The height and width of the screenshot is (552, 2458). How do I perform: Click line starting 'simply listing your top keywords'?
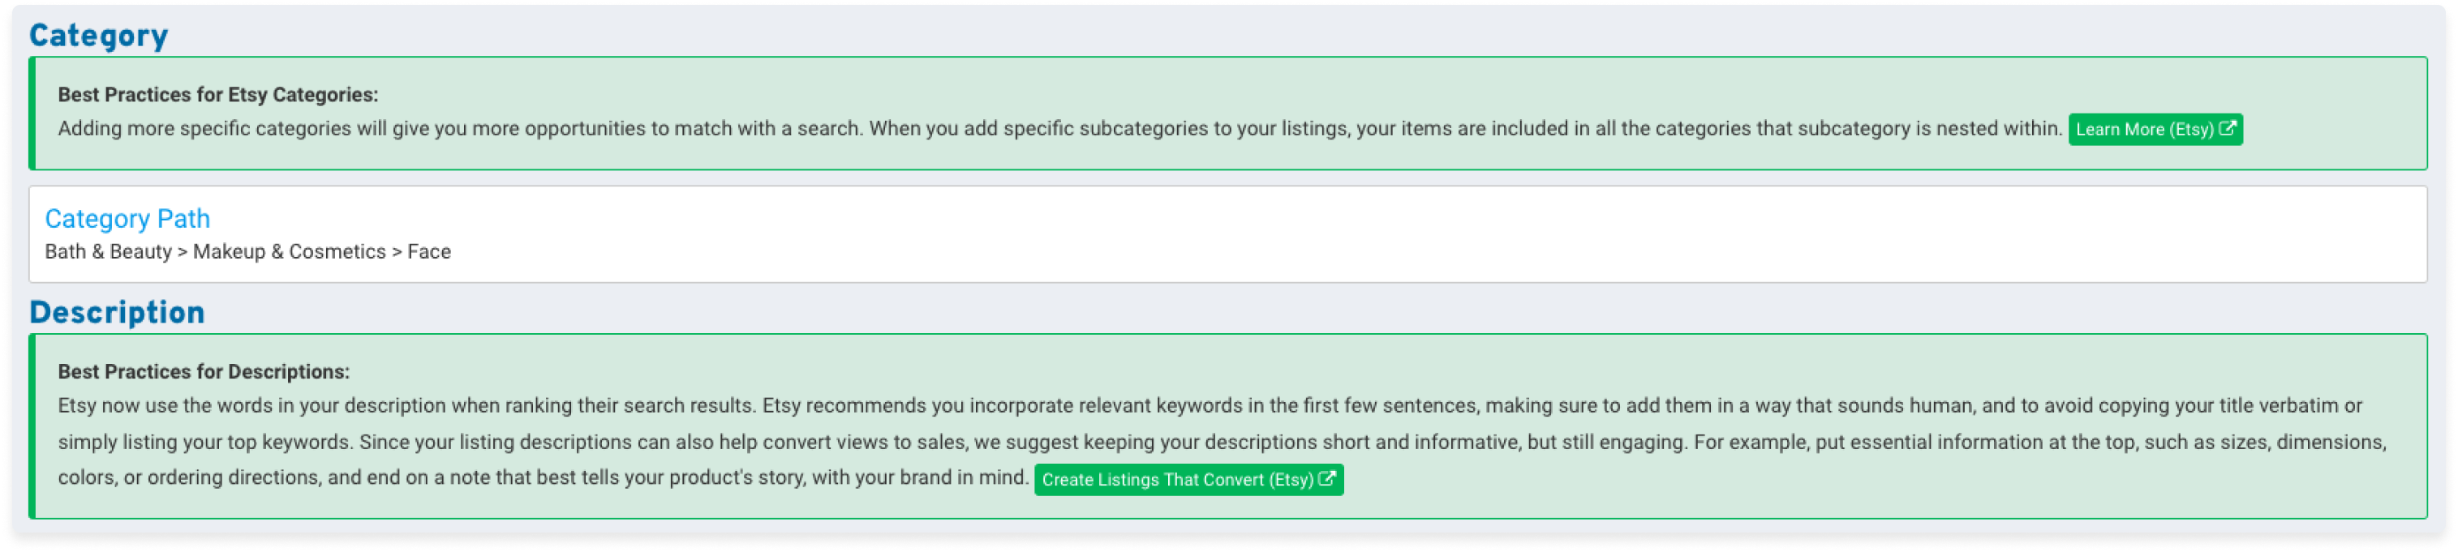(x=1222, y=443)
